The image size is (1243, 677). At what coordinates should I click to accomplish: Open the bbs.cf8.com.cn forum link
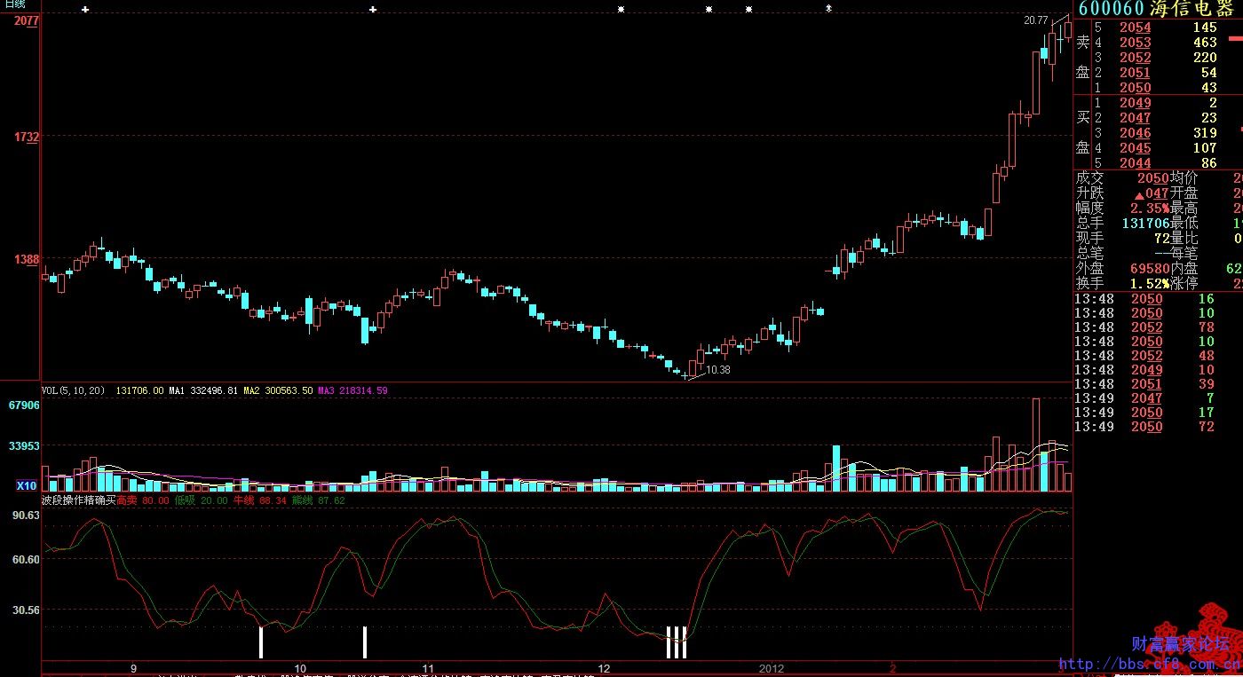coord(1149,664)
